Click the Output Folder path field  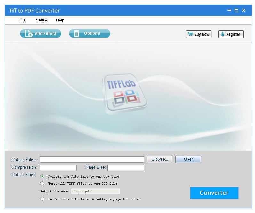click(x=92, y=159)
